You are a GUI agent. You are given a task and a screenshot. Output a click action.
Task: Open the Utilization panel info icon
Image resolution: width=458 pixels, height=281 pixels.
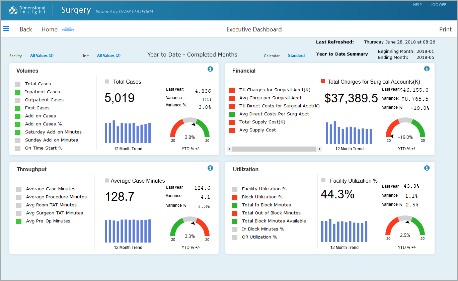tap(427, 168)
